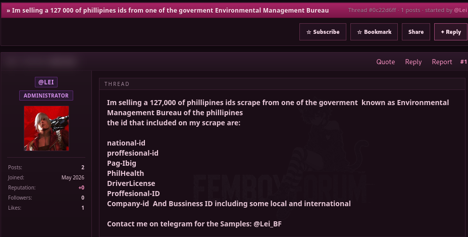Viewport: 468px width, 237px height.
Task: Select the THREAD label above post
Action: point(117,84)
